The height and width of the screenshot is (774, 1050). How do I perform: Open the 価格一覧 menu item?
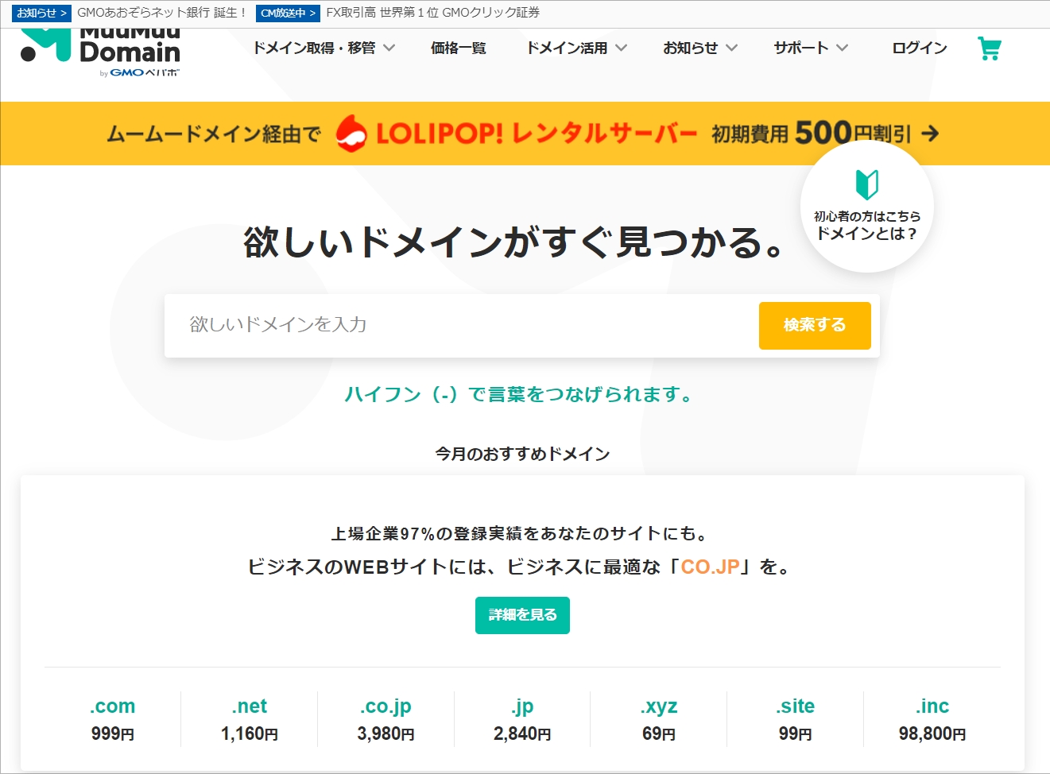[x=459, y=48]
